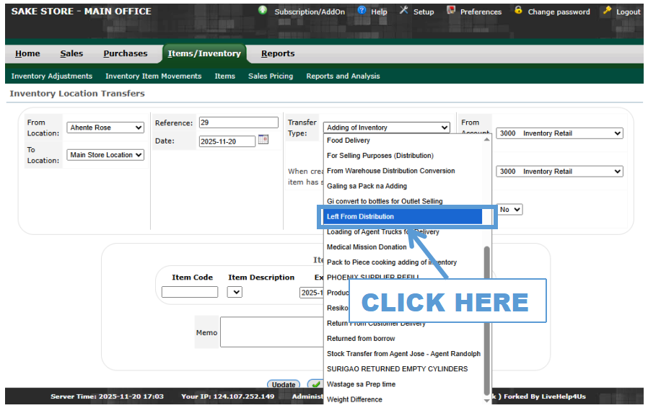Click the green Subscription/AddOn icon

tap(263, 10)
